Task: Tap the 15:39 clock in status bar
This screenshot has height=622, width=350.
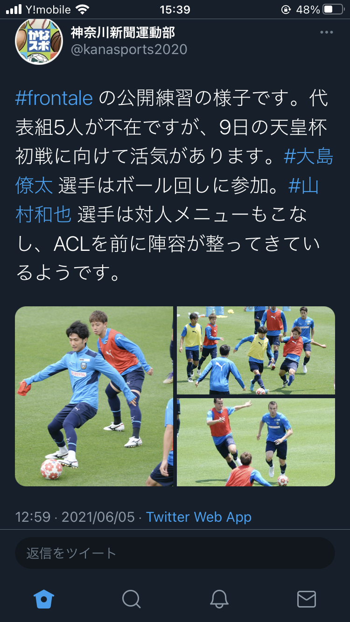Action: click(175, 9)
